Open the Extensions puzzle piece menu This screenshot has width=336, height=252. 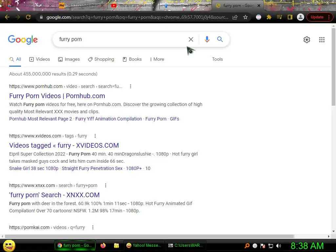[269, 17]
